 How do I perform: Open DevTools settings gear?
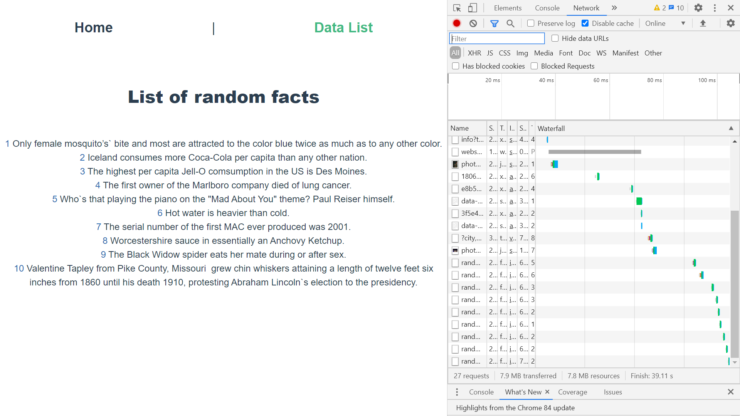(x=698, y=8)
